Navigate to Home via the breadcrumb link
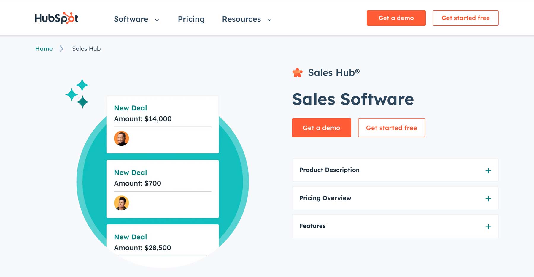This screenshot has height=277, width=534. point(44,48)
